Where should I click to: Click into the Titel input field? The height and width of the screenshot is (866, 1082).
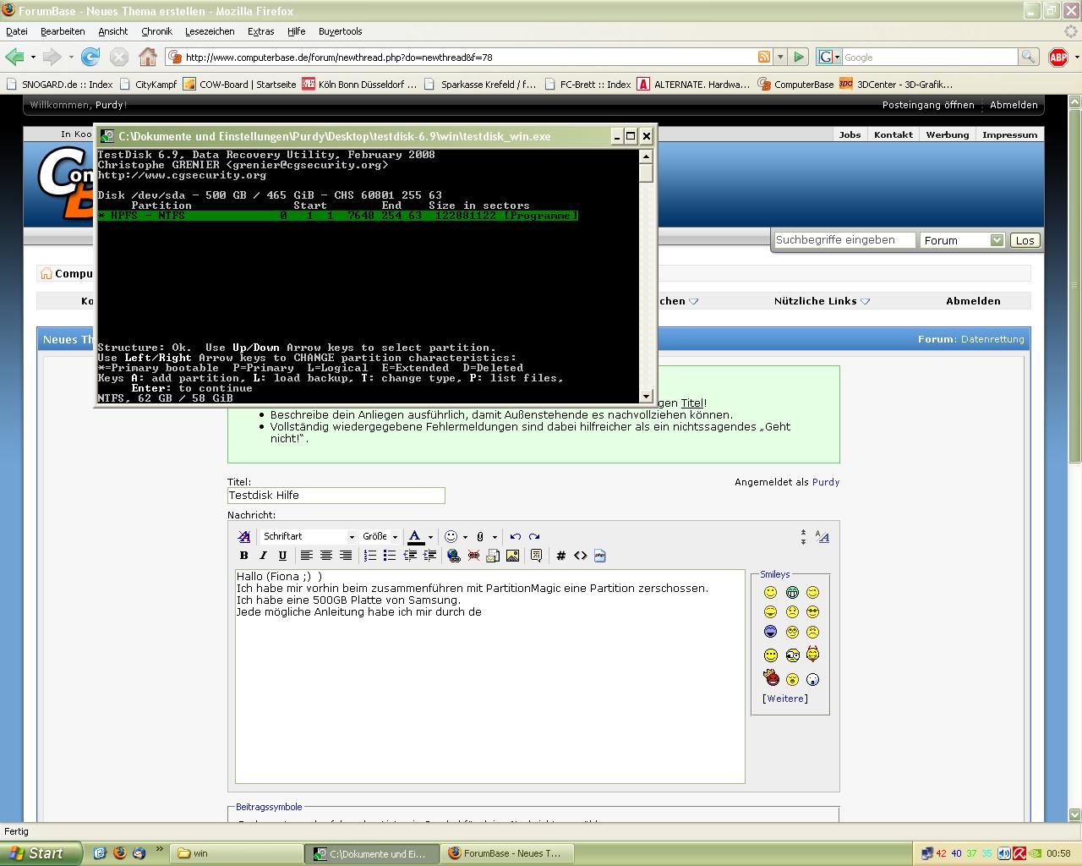[336, 496]
